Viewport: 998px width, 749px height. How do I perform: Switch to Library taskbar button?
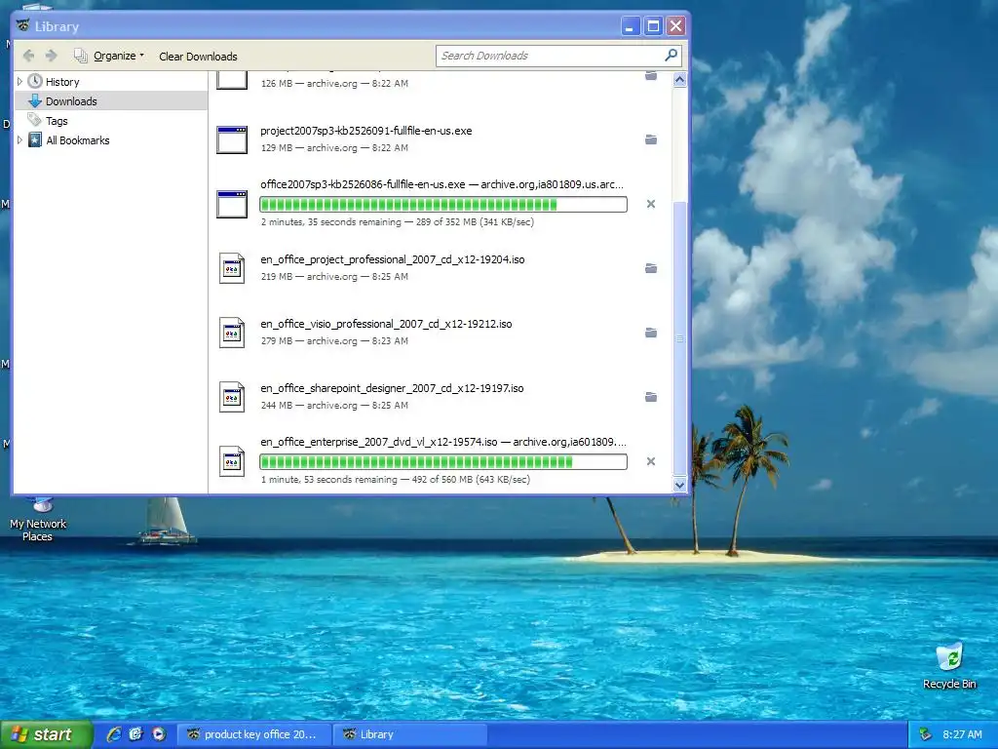410,734
